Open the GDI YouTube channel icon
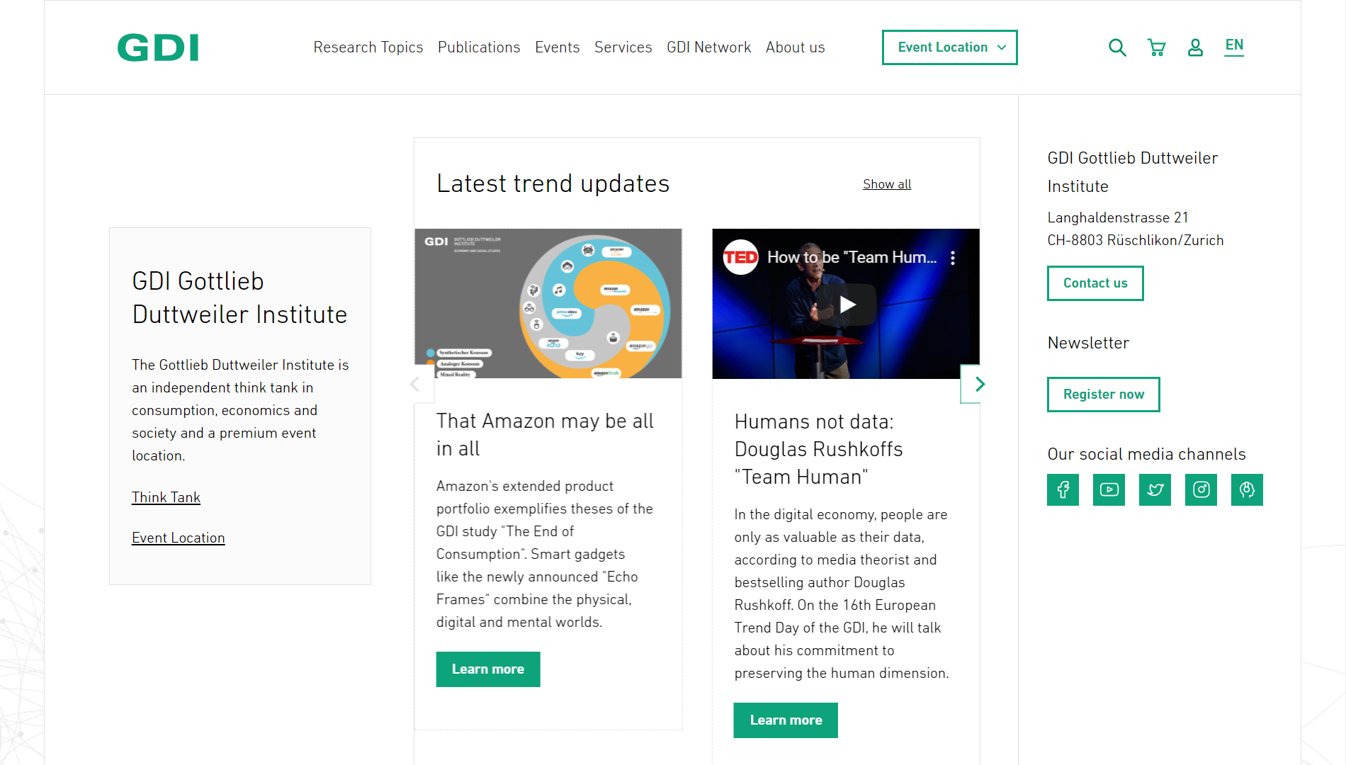Image resolution: width=1346 pixels, height=765 pixels. point(1109,489)
